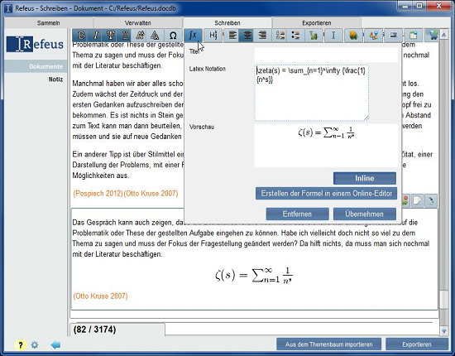Image resolution: width=455 pixels, height=356 pixels.
Task: Click the insert image toolbar icon
Action: click(x=393, y=36)
